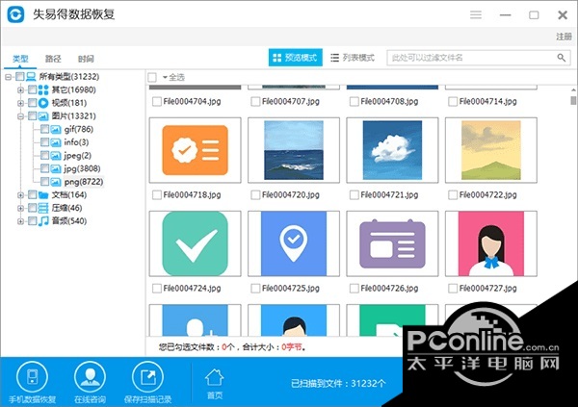Click the gif(786) image type icon
Image resolution: width=578 pixels, height=407 pixels.
[56, 129]
